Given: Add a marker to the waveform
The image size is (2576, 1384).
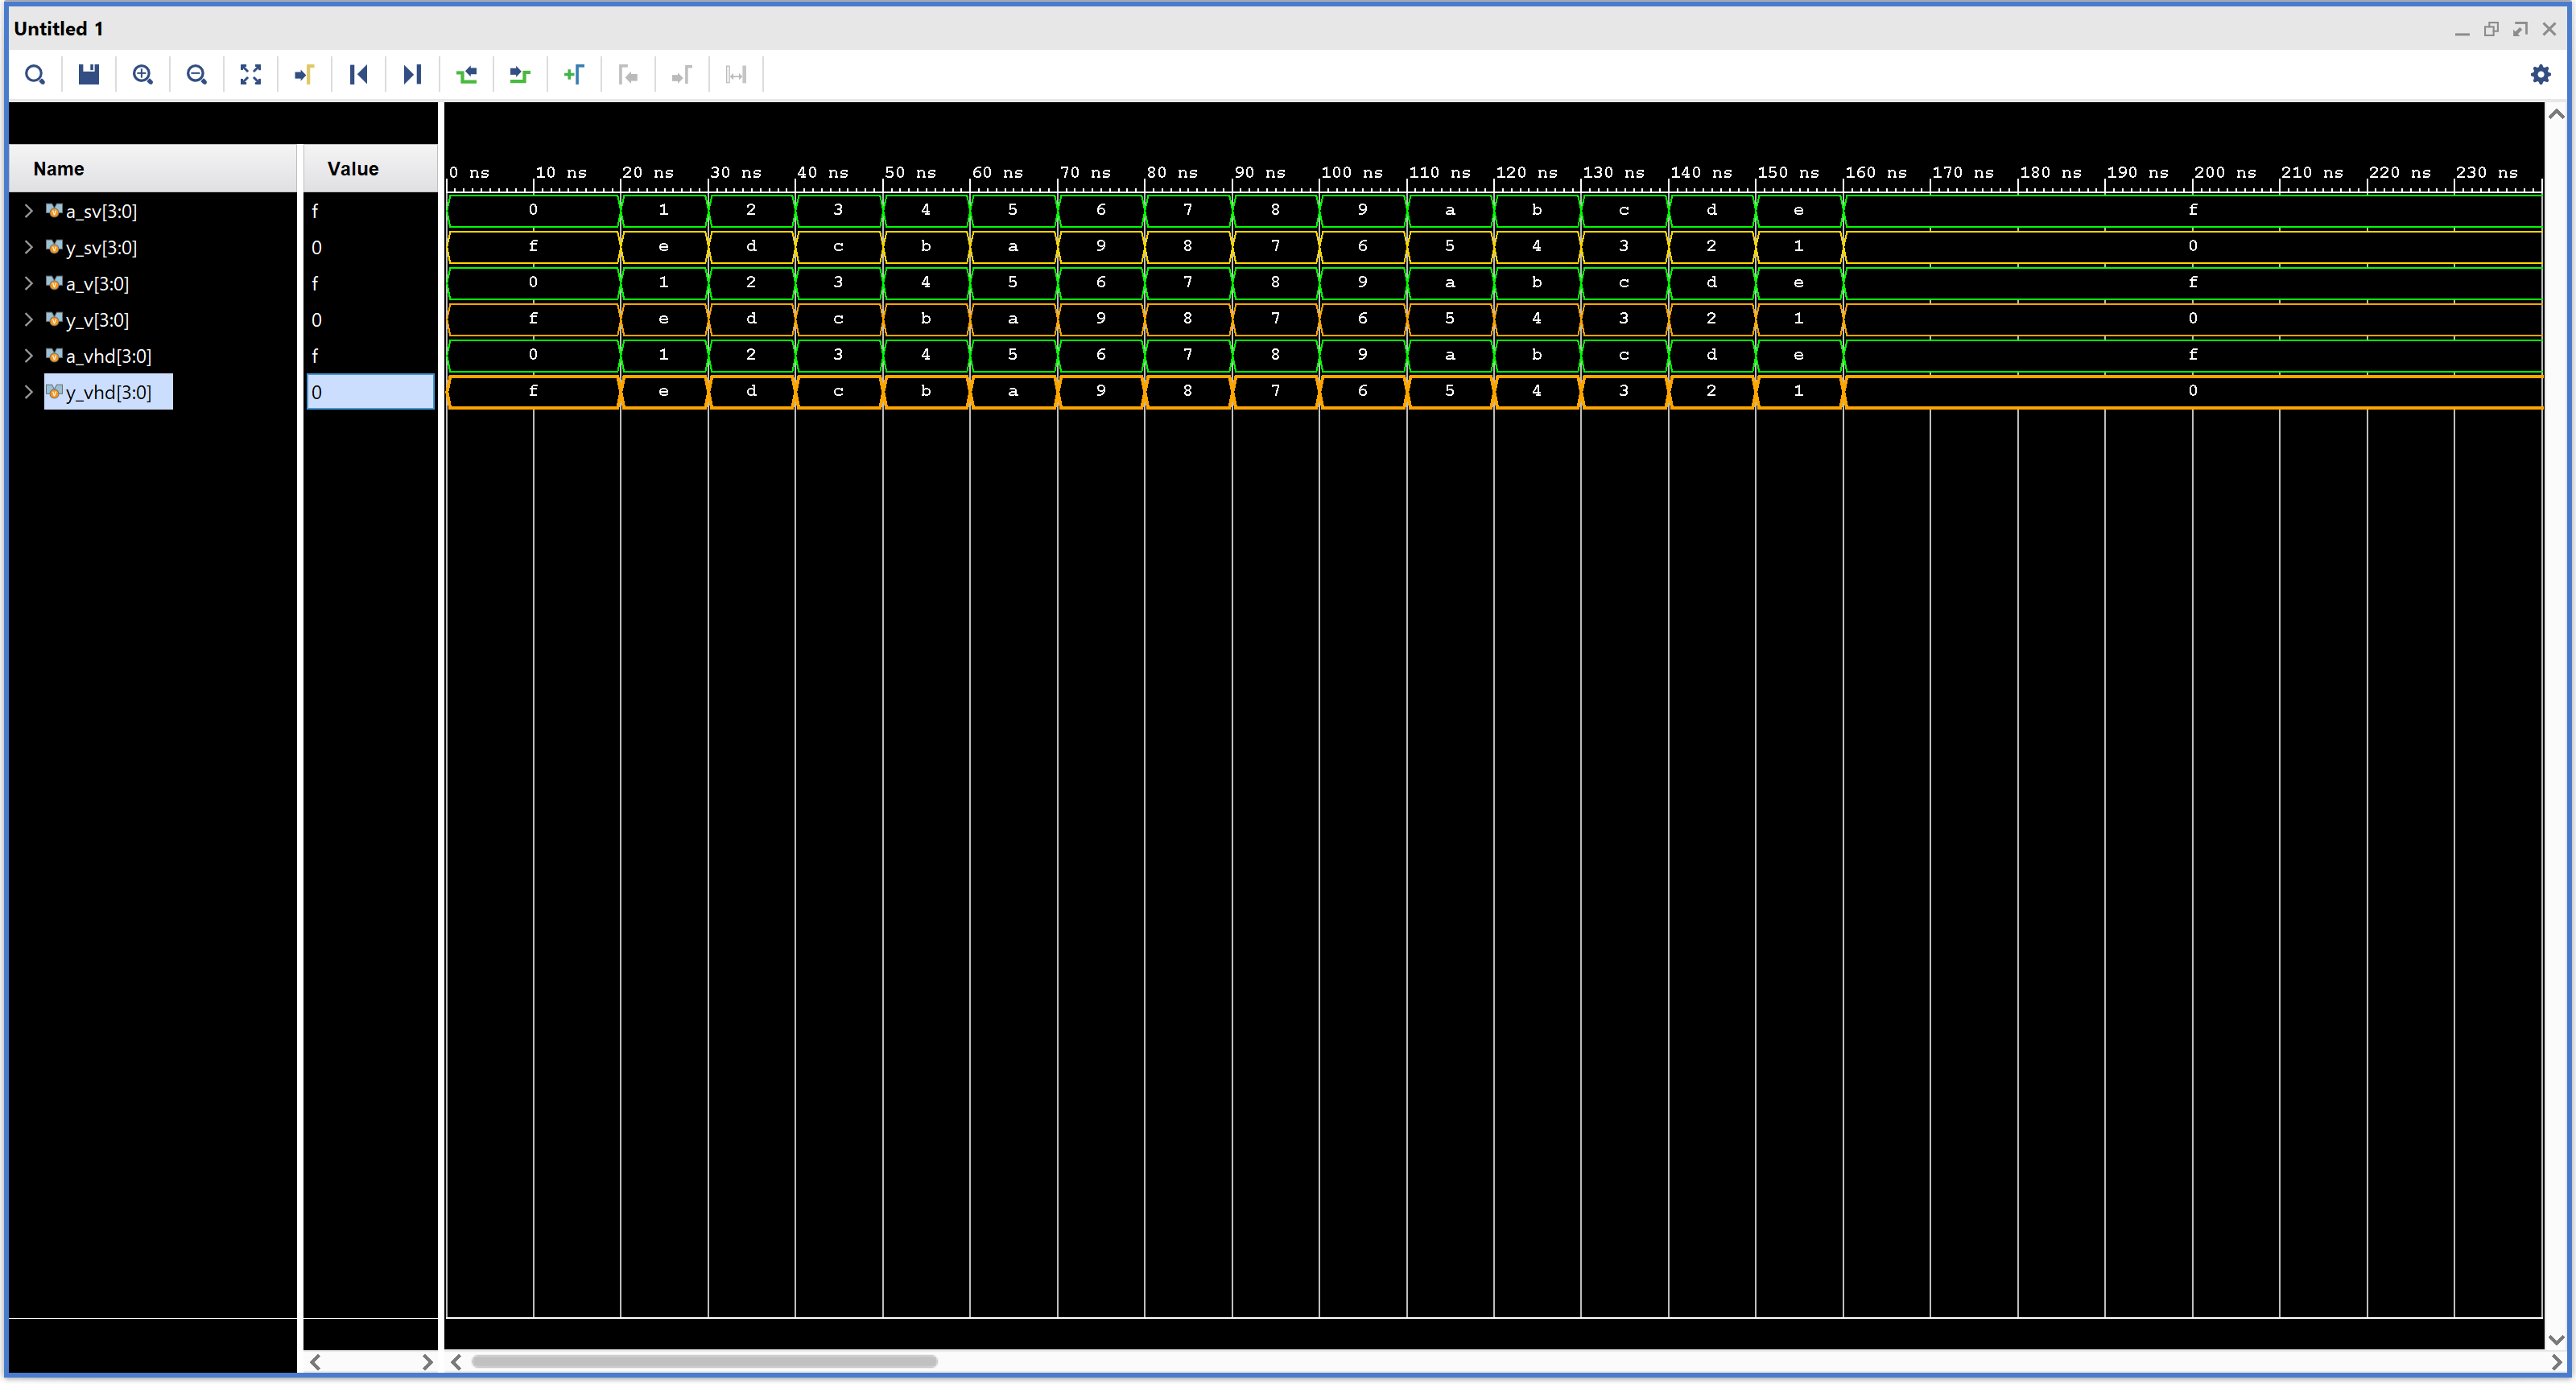Looking at the screenshot, I should pos(574,75).
